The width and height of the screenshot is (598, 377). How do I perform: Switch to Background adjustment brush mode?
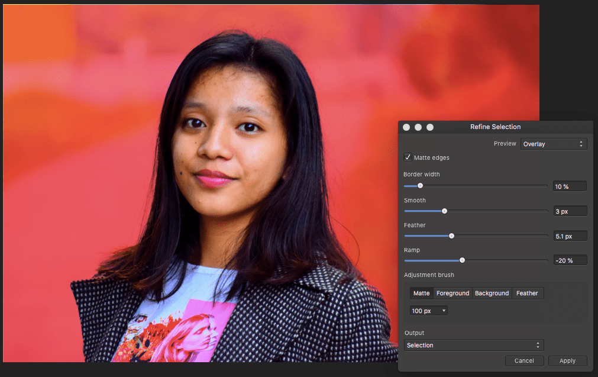pyautogui.click(x=492, y=293)
